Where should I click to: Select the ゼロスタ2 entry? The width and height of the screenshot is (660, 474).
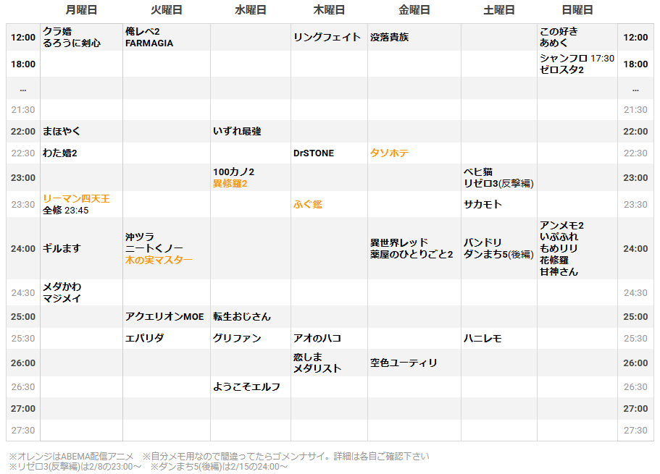click(562, 69)
